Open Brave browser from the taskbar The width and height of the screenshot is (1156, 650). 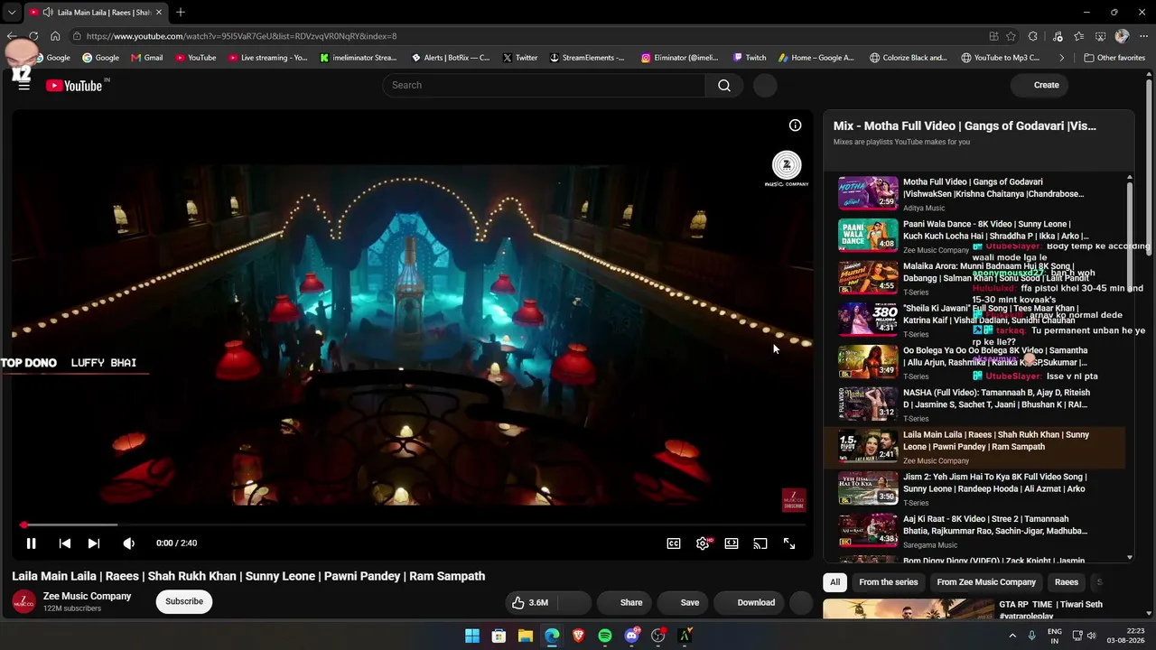[578, 636]
